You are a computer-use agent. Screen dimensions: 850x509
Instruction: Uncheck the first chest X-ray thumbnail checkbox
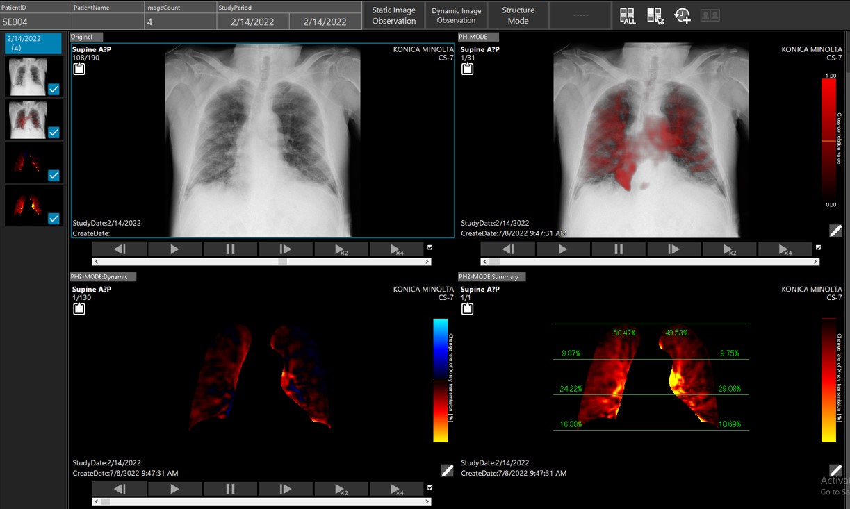[x=54, y=89]
